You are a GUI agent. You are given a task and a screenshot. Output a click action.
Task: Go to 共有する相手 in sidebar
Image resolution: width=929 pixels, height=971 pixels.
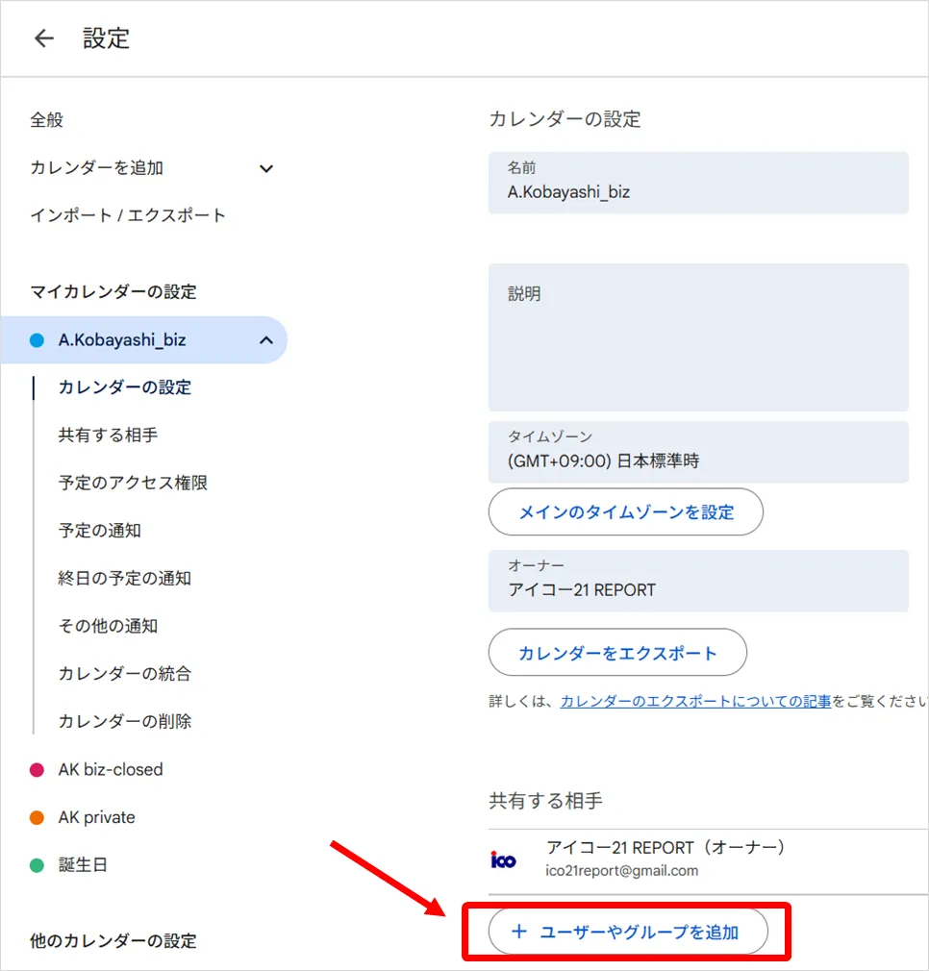point(108,436)
